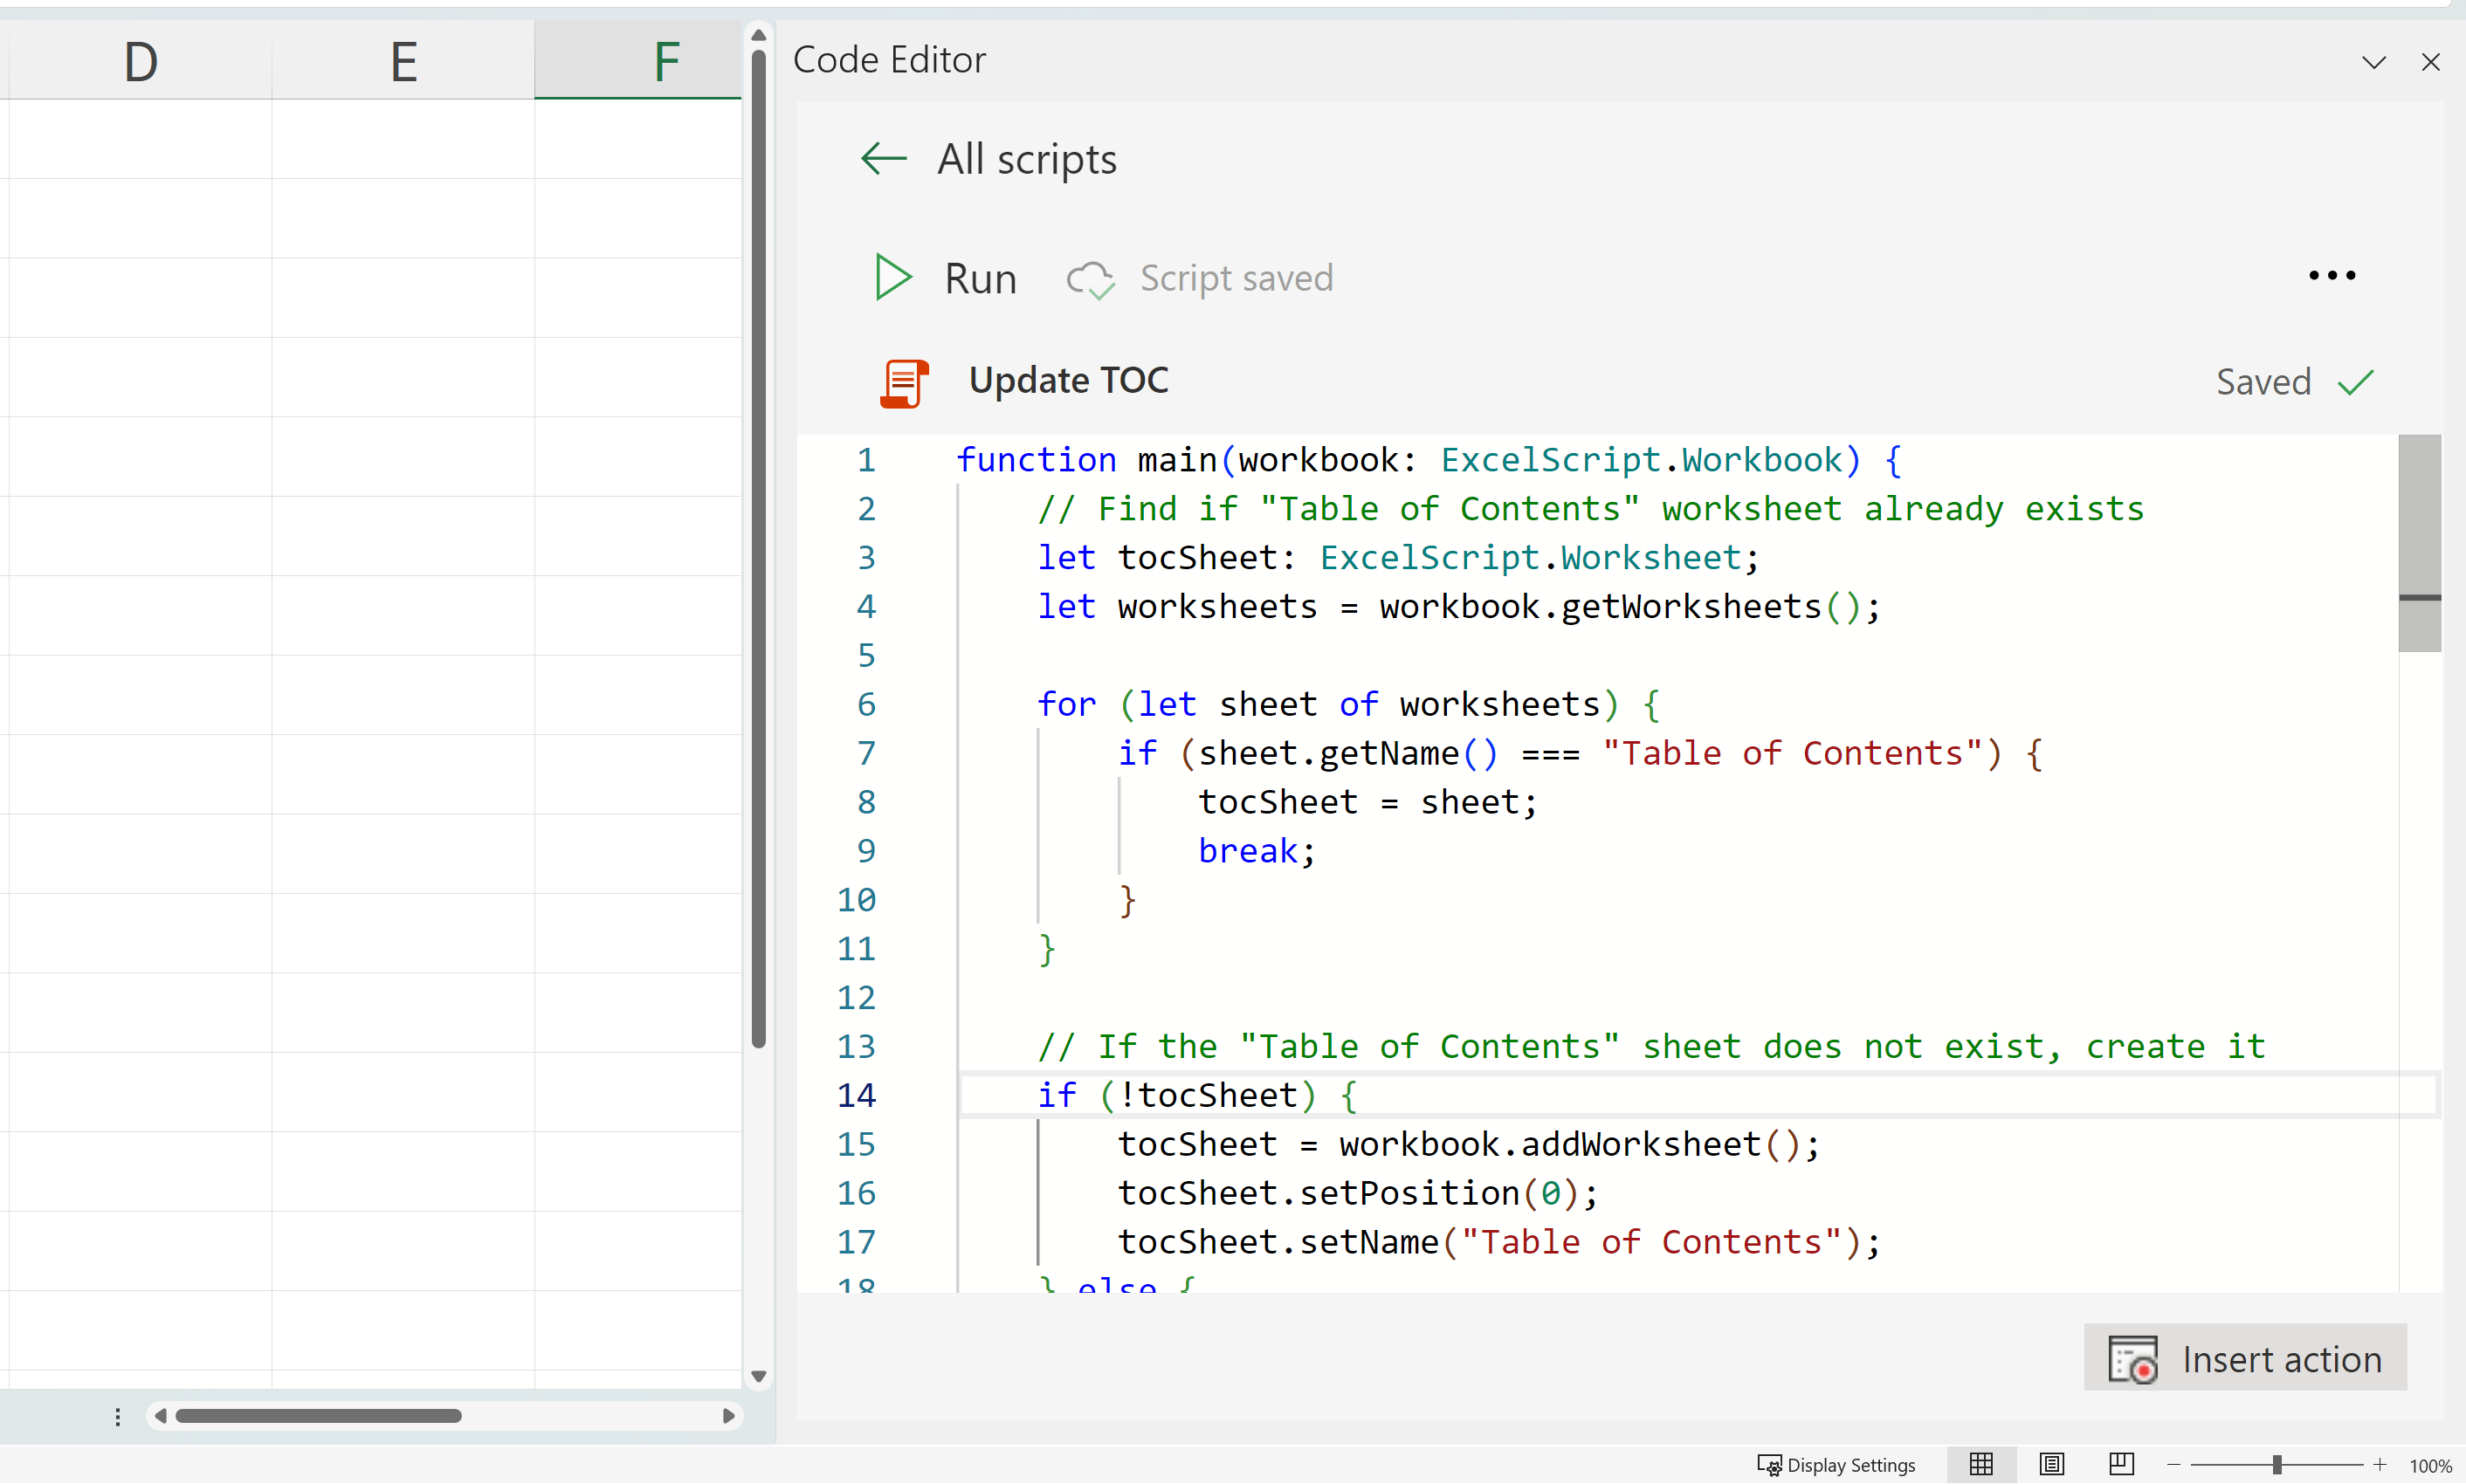Viewport: 2466px width, 1484px height.
Task: Open the three-dots more options menu
Action: pyautogui.click(x=2331, y=275)
